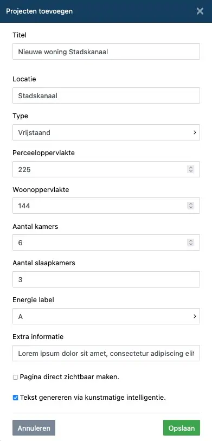Click the Aantal slaapkamers field
Screen dimensions: 212x441
(x=106, y=279)
